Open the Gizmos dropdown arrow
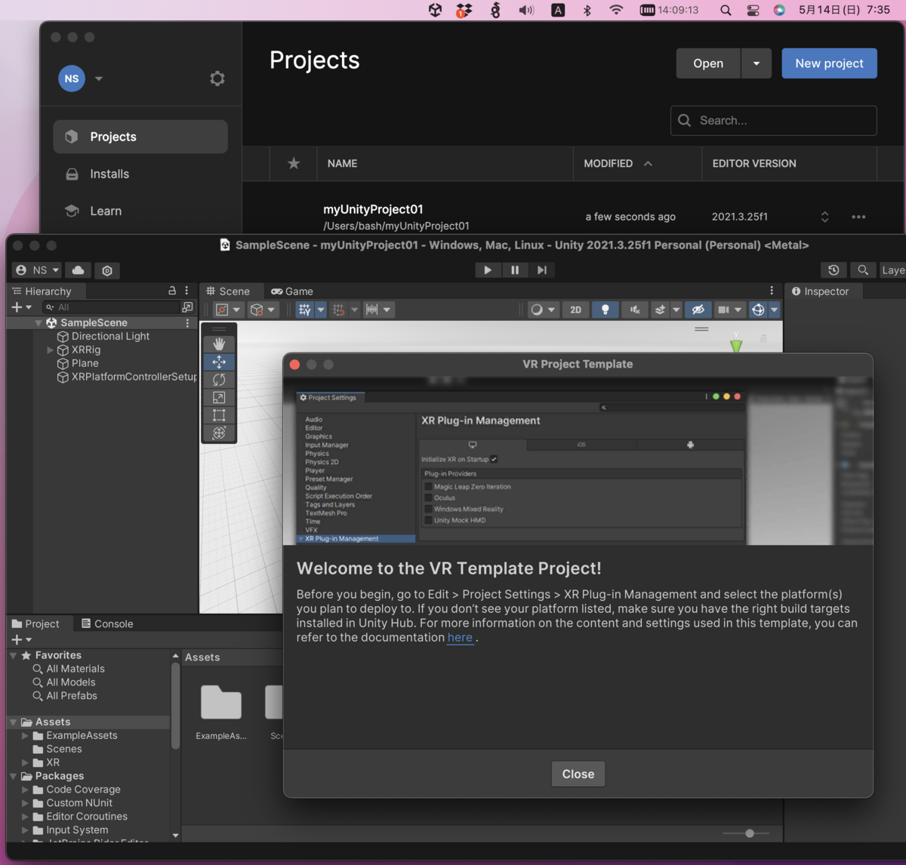This screenshot has height=865, width=906. click(x=774, y=309)
